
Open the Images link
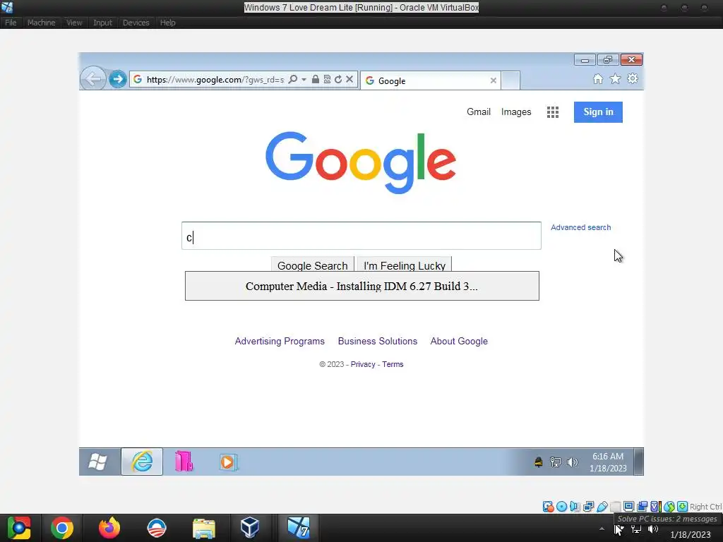[516, 112]
